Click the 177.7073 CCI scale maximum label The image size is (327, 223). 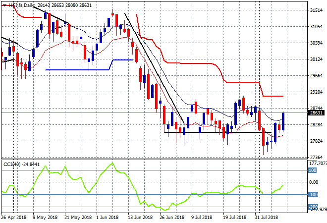pos(318,164)
